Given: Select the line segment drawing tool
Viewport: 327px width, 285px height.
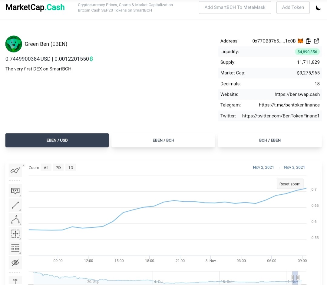Looking at the screenshot, I should point(15,205).
